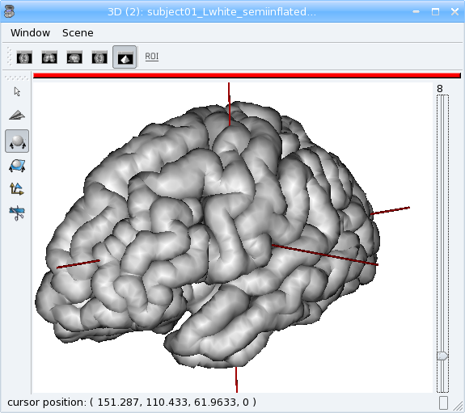Select the oblique view icon

(x=99, y=57)
